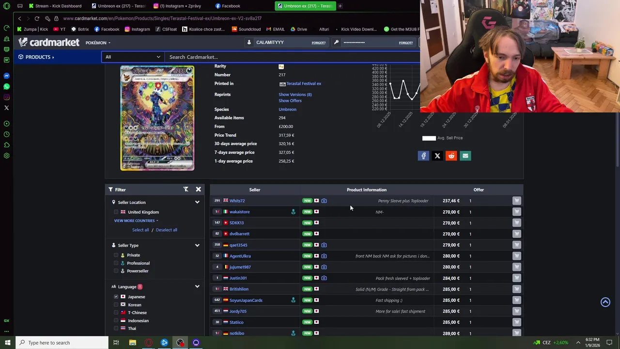This screenshot has height=349, width=620.
Task: Check the Thai language filter
Action: click(x=116, y=329)
